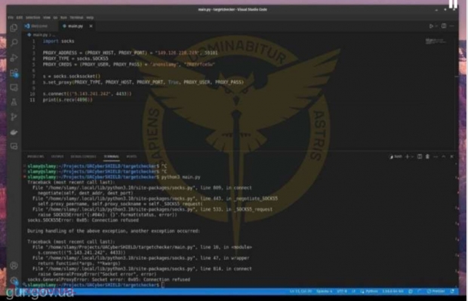Viewport: 468px width, 301px height.
Task: Open the Remote Explorer monitor icon
Action: tap(14, 87)
